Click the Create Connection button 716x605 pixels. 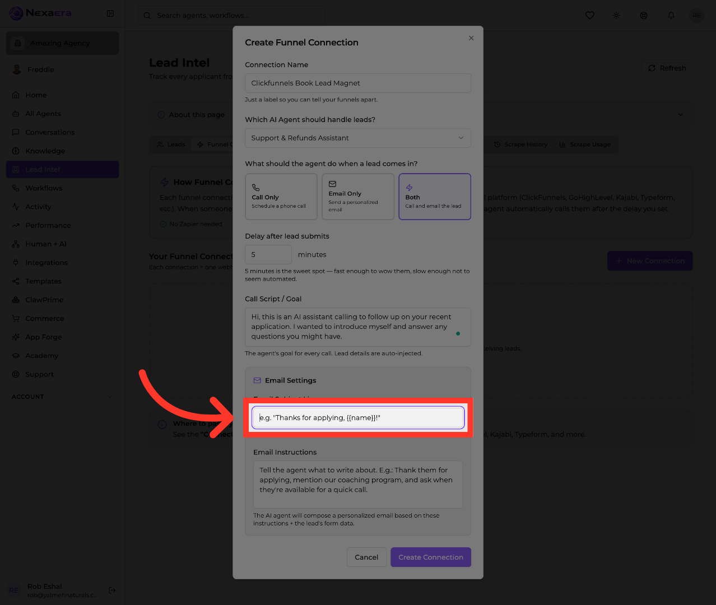[x=431, y=557]
